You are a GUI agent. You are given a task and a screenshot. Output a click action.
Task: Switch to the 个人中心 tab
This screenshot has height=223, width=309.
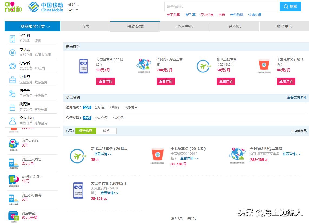point(185,26)
